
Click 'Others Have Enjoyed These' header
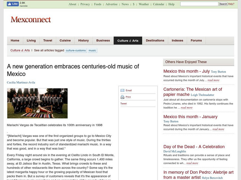click(199, 62)
